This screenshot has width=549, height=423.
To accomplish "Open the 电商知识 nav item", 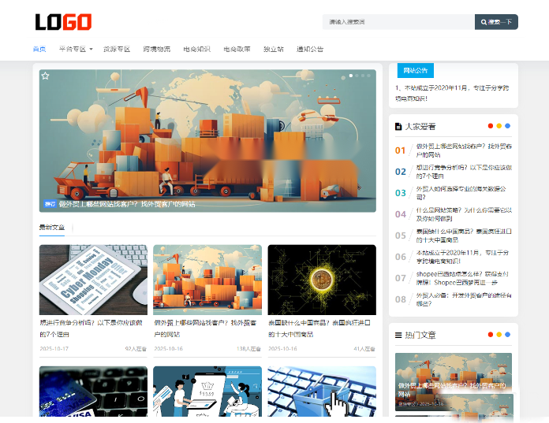I will [x=196, y=50].
